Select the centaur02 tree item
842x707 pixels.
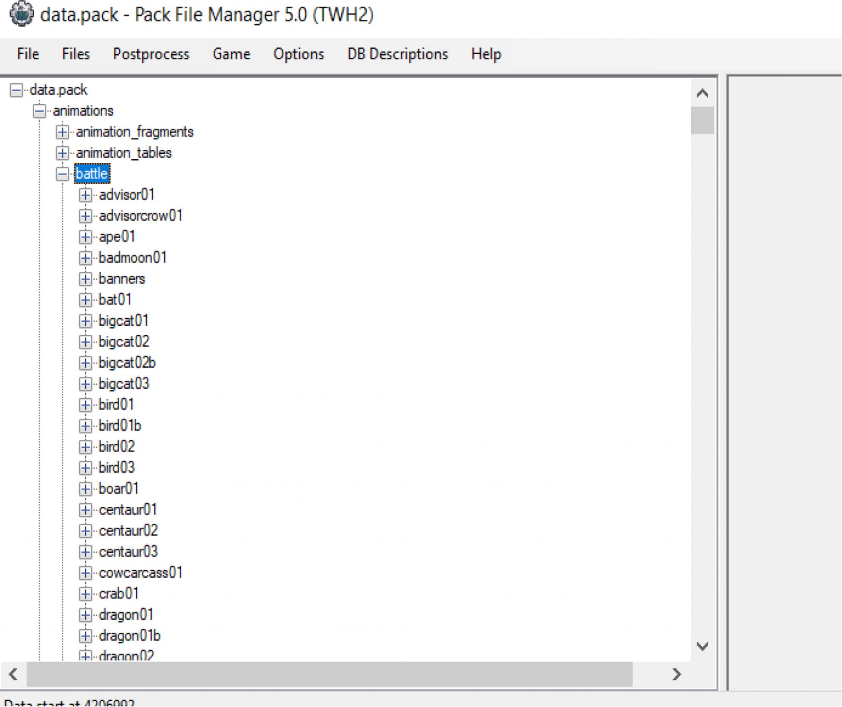(x=128, y=531)
